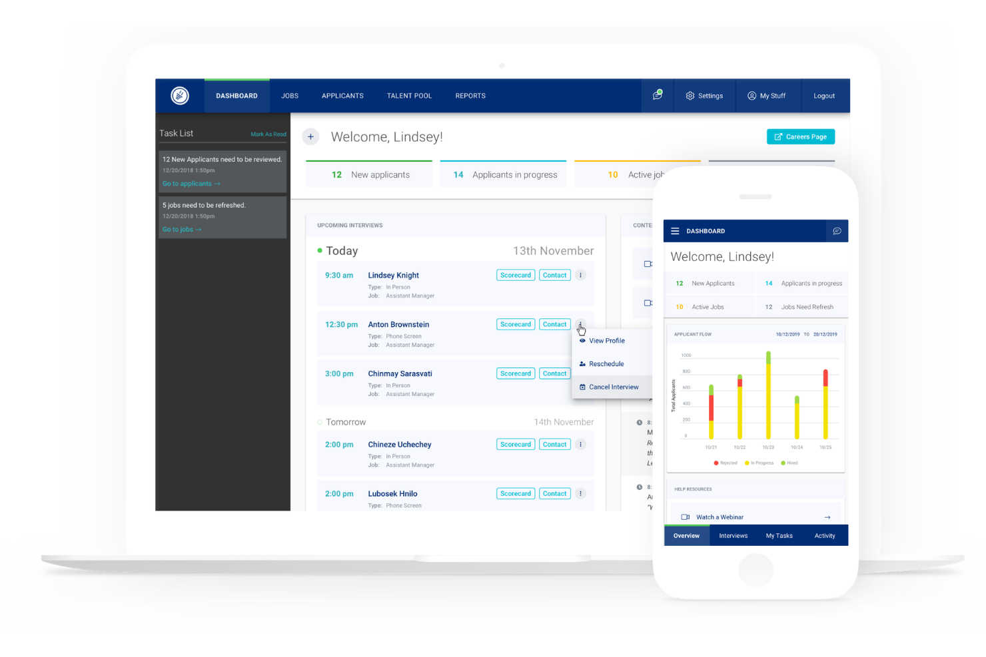Click Chineze Uchechey's name
This screenshot has height=657, width=986.
click(x=400, y=444)
